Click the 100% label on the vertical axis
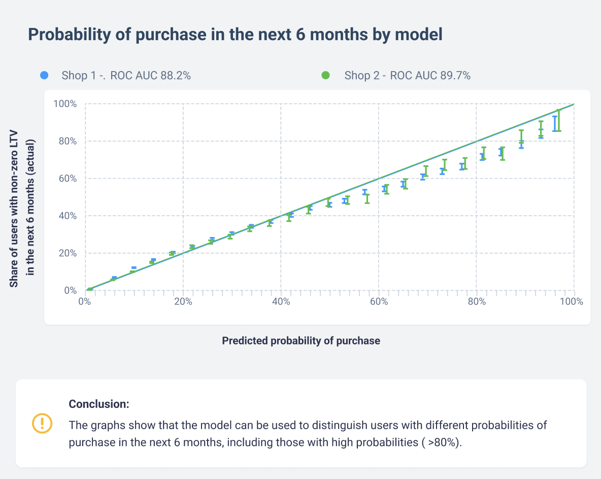Viewport: 601px width, 479px height. pos(65,104)
